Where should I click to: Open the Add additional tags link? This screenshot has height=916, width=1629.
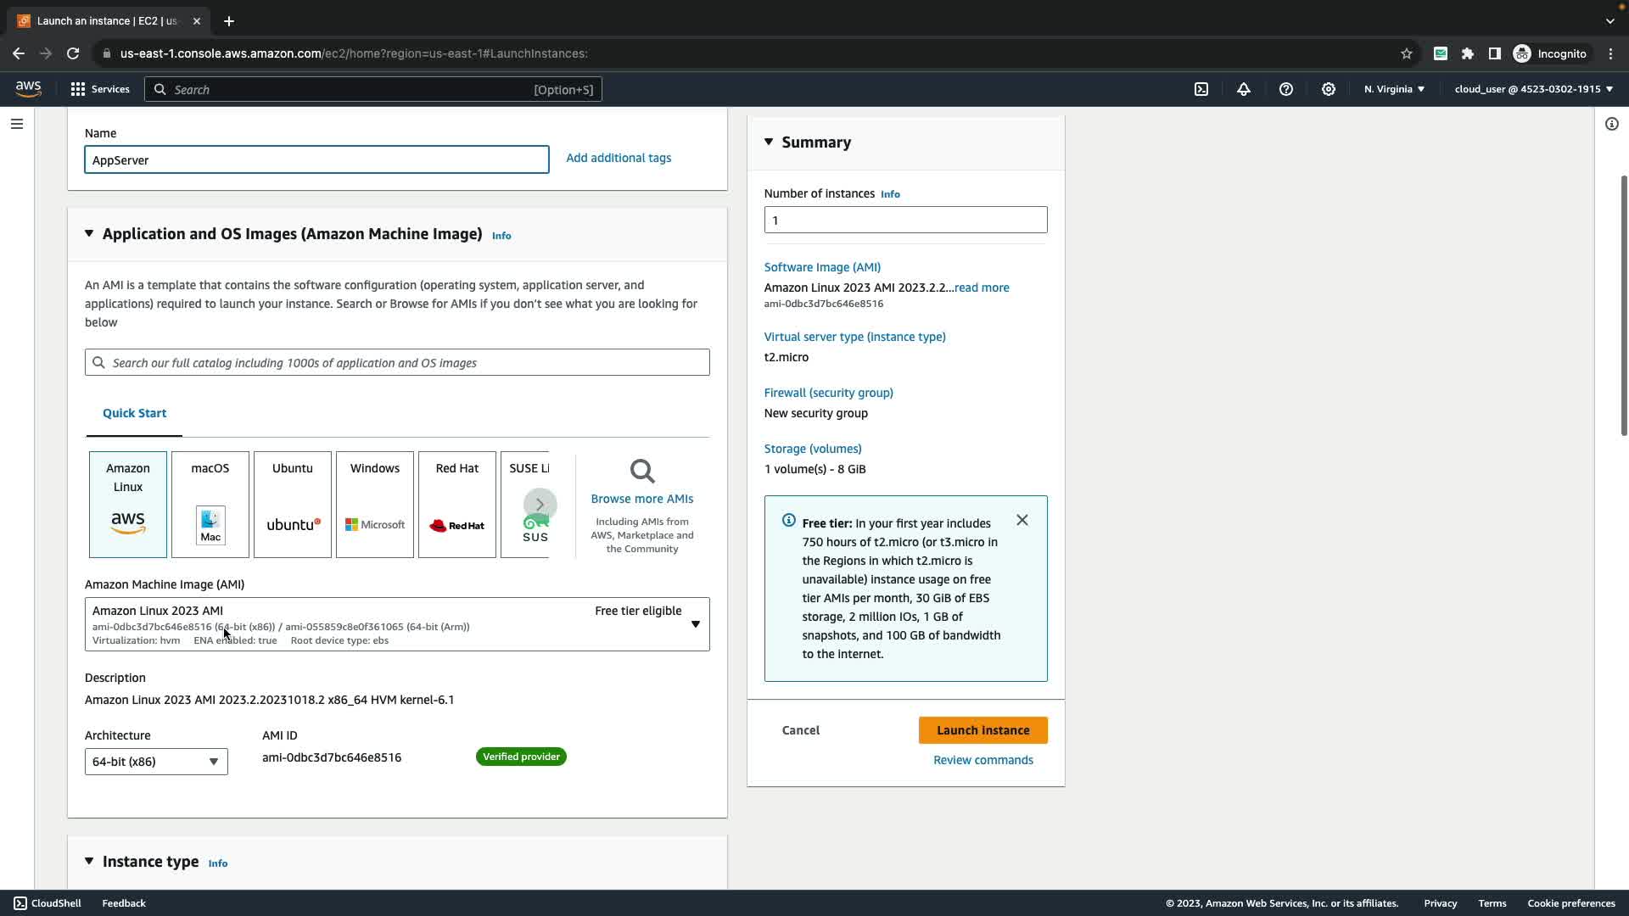tap(619, 158)
